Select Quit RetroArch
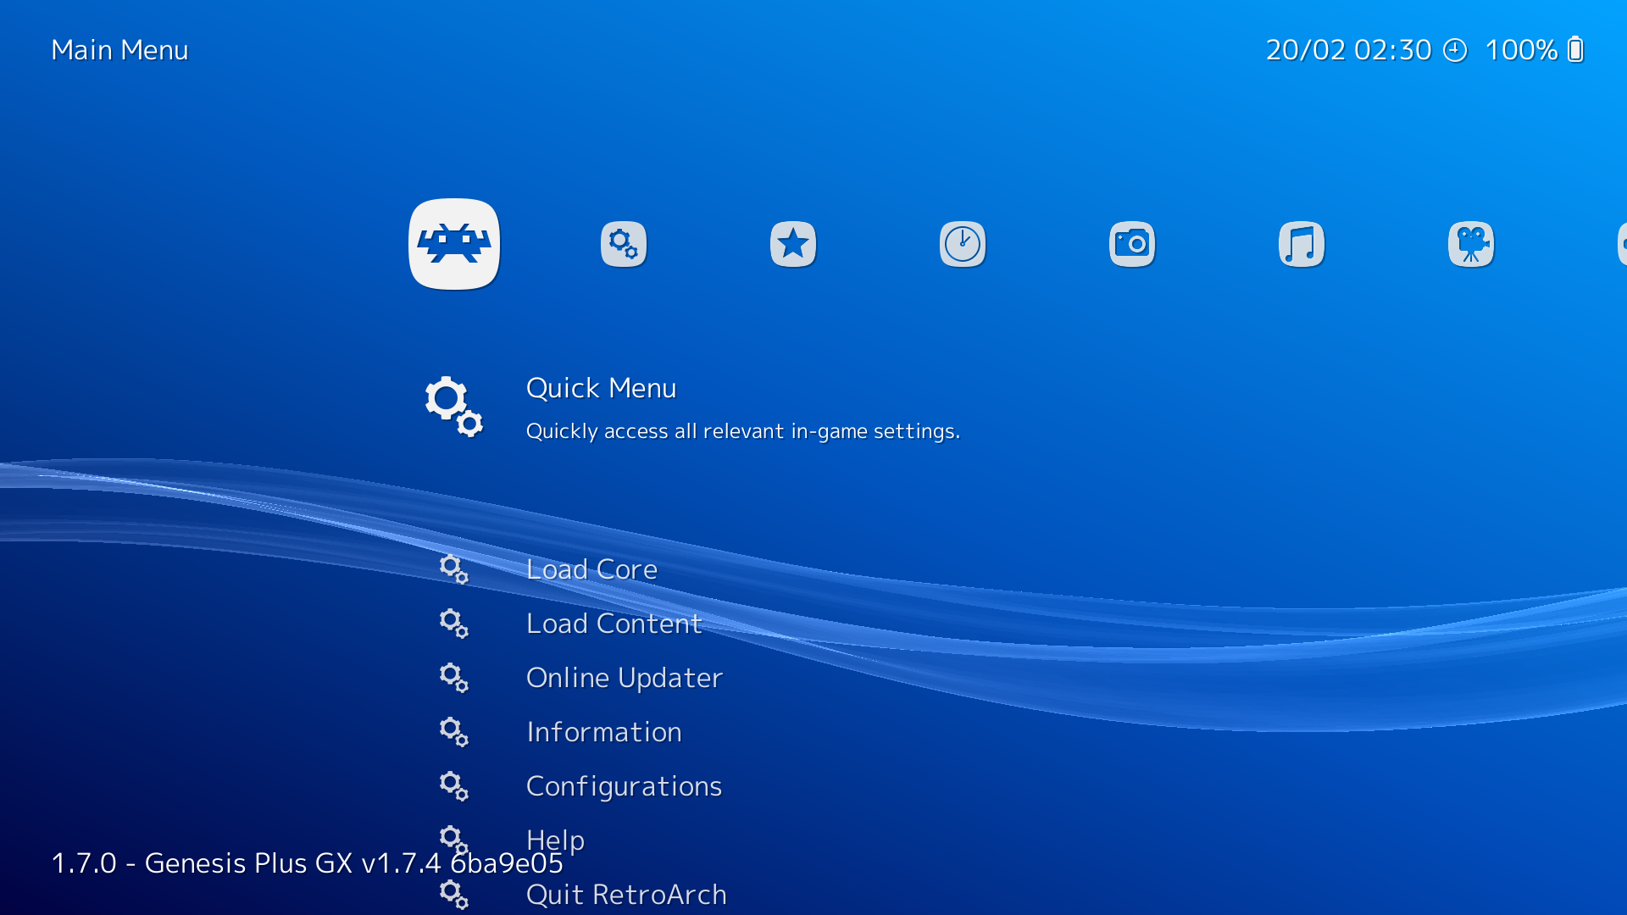Viewport: 1627px width, 915px height. pos(626,895)
